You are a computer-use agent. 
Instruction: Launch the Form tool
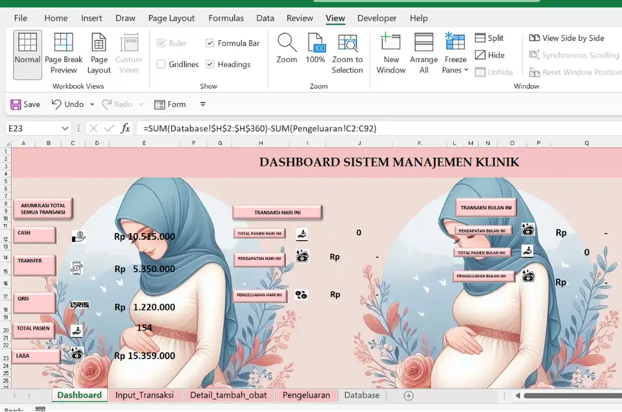(170, 104)
